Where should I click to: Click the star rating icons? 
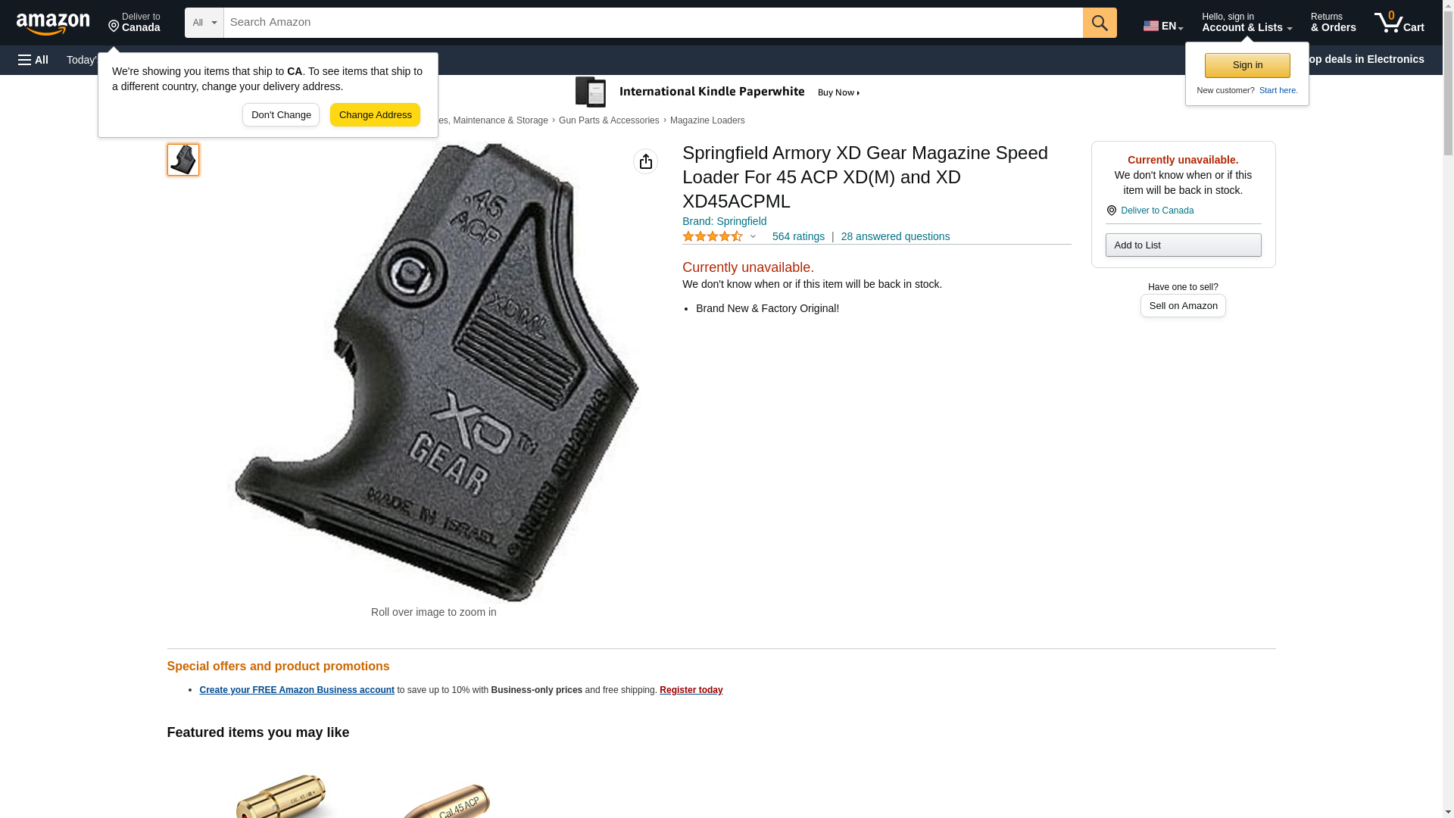click(x=713, y=237)
